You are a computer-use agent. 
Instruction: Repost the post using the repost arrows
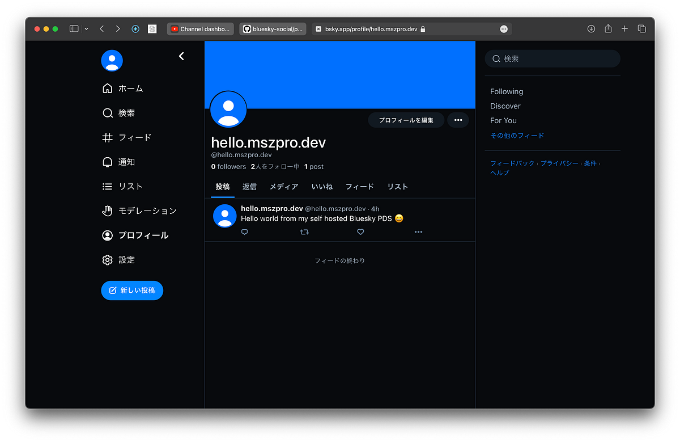point(304,232)
